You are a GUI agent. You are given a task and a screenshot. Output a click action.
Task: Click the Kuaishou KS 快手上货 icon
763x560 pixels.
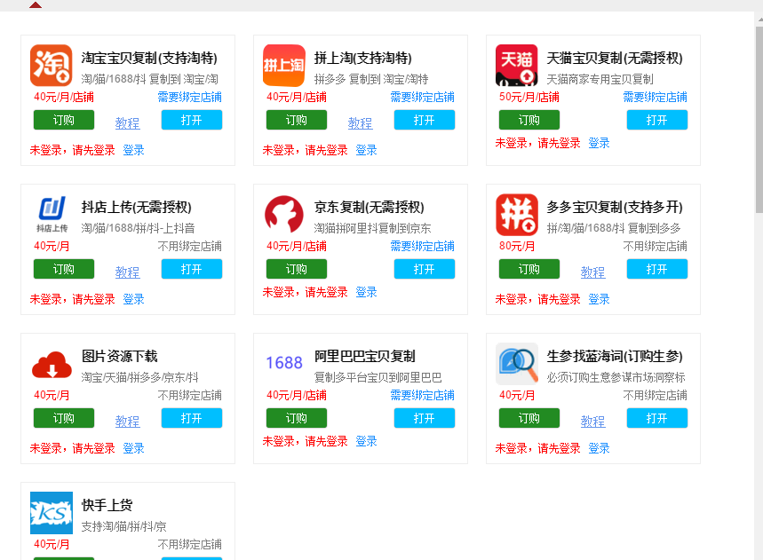pos(51,512)
